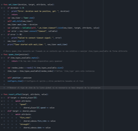Click the 'return' keyword under duration check

(14, 15)
